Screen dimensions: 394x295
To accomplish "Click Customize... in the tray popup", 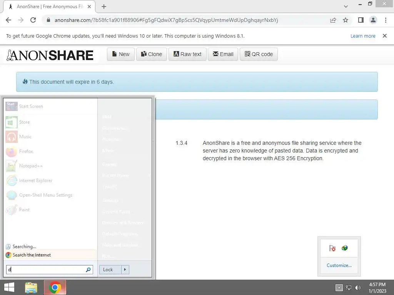I will (339, 265).
